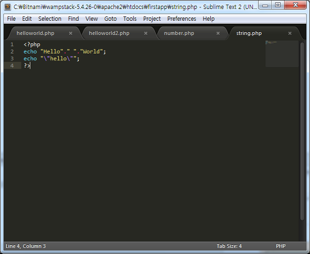Click the vertical scrollbar track
Image resolution: width=310 pixels, height=254 pixels.
pyautogui.click(x=302, y=131)
